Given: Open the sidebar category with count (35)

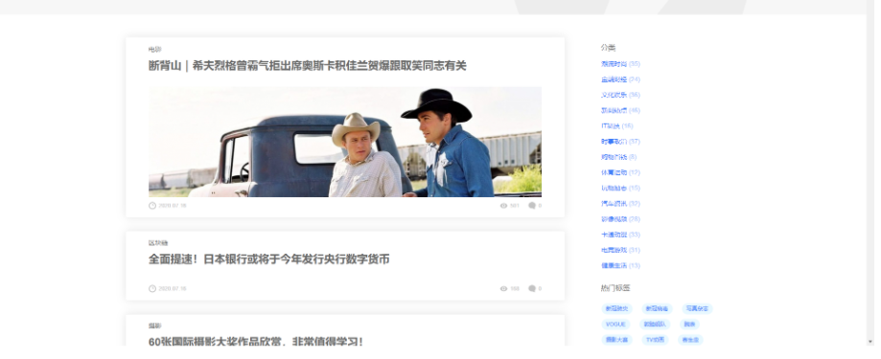Looking at the screenshot, I should click(x=620, y=64).
